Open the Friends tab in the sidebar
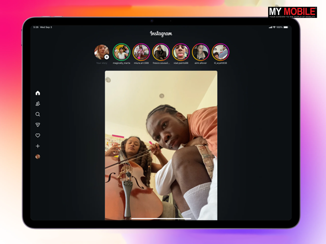The height and width of the screenshot is (244, 326). 38,104
